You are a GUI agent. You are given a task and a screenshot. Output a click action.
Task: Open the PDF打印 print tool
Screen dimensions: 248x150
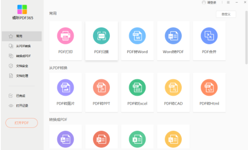[x=66, y=41]
